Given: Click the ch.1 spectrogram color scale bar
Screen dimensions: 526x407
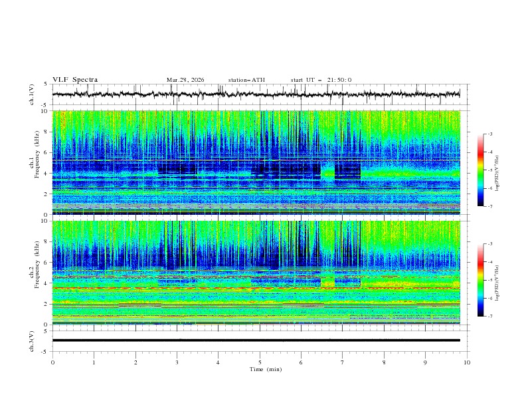Looking at the screenshot, I should point(481,170).
